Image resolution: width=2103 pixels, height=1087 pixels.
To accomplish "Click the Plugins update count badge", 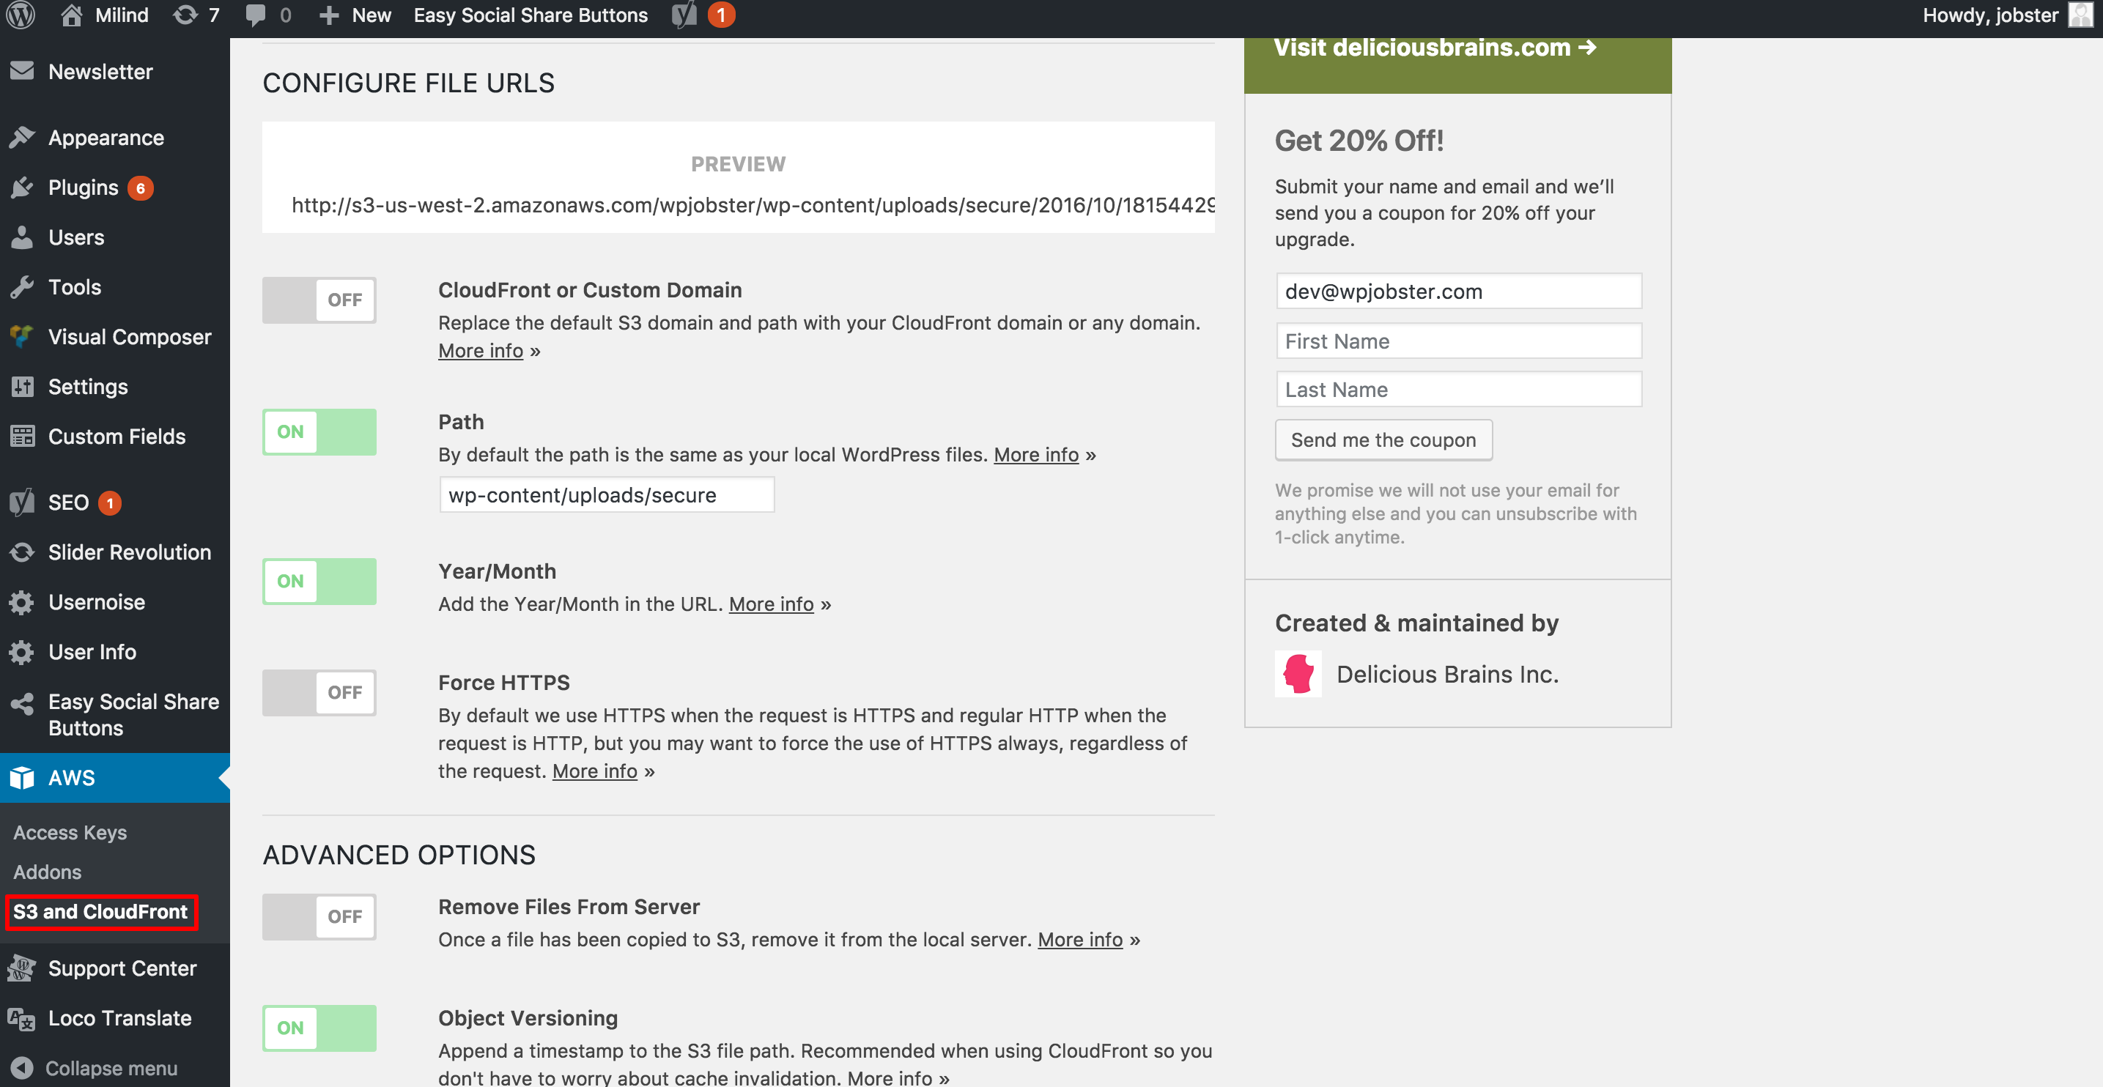I will (x=141, y=188).
